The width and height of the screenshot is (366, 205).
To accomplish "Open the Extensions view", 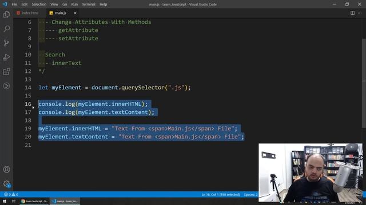I will 6,72.
